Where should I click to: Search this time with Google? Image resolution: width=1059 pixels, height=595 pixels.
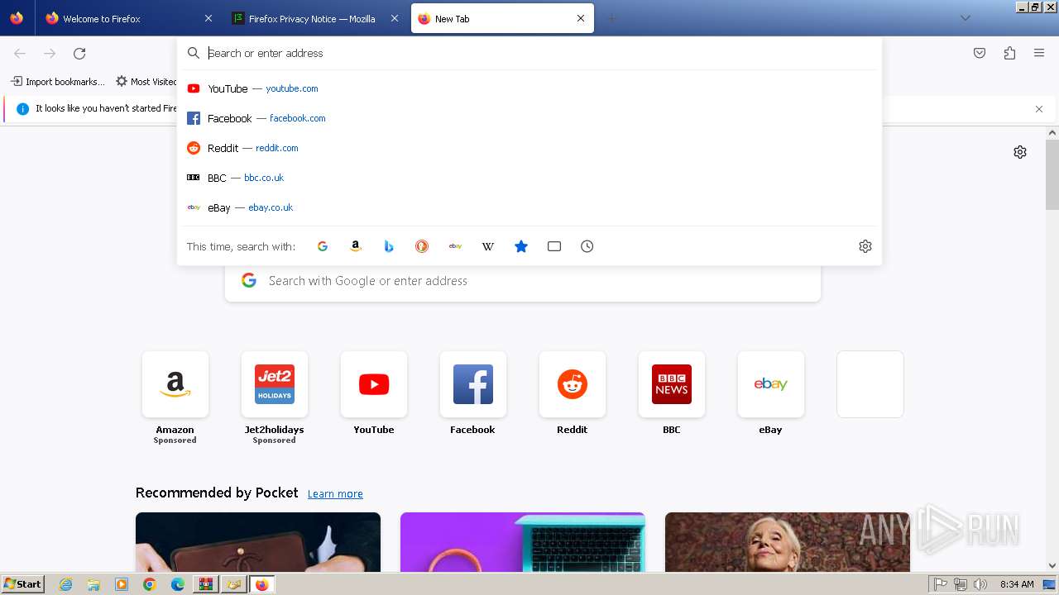coord(323,246)
